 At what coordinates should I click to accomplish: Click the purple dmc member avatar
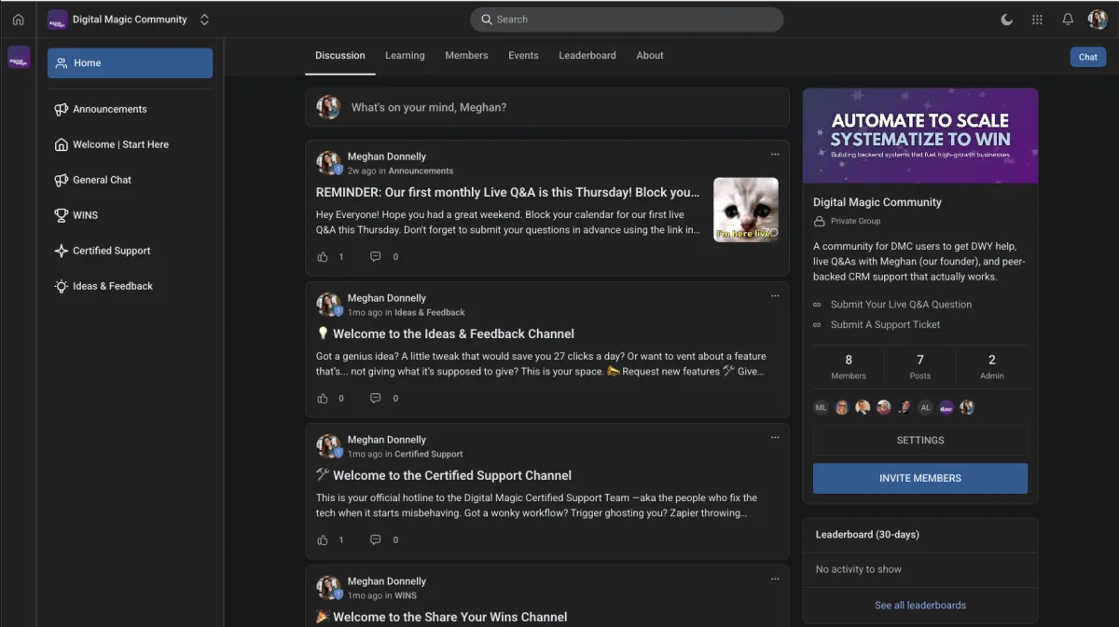(x=946, y=407)
